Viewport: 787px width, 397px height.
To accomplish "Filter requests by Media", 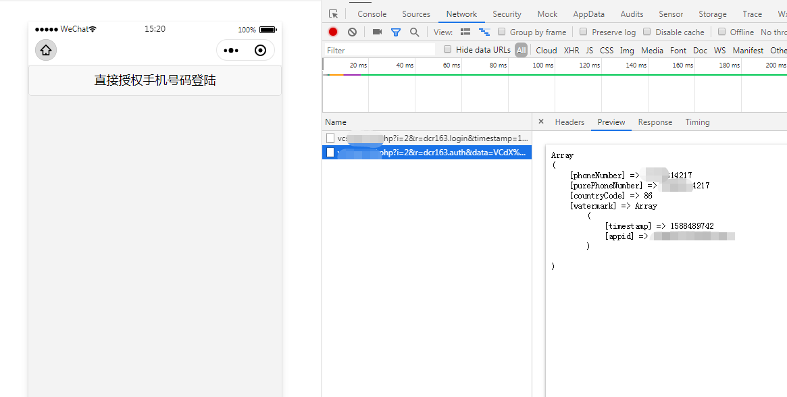I will tap(652, 50).
